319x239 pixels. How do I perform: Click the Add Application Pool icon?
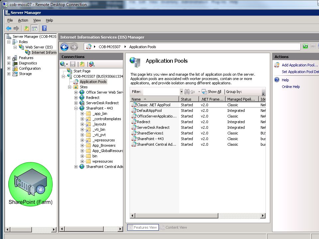pos(277,65)
